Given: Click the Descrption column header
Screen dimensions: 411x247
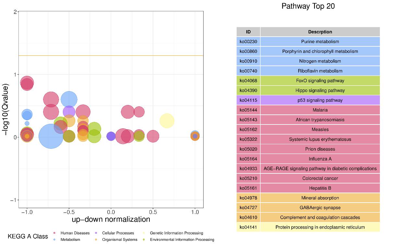Looking at the screenshot, I should [x=320, y=32].
